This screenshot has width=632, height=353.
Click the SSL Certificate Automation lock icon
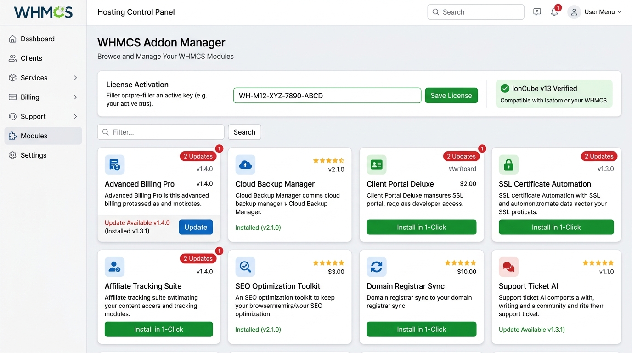coord(508,165)
